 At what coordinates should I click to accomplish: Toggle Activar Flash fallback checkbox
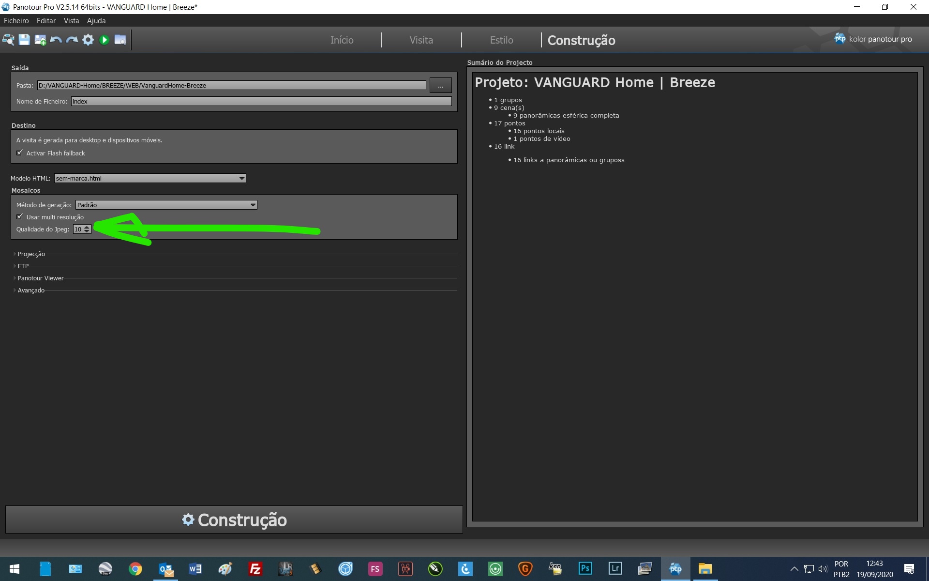(20, 153)
